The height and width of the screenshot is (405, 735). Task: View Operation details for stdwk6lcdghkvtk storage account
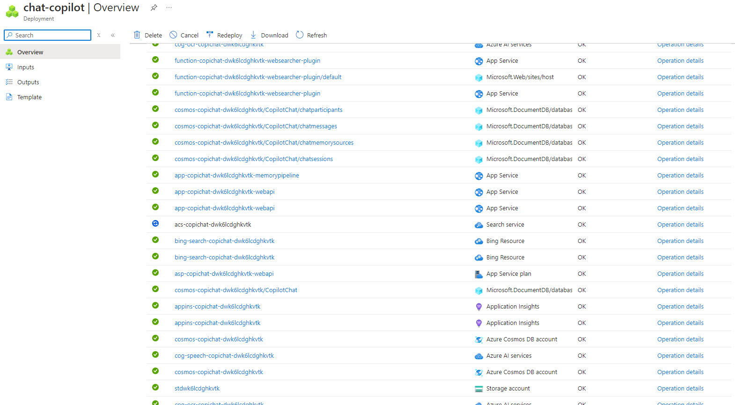tap(680, 389)
